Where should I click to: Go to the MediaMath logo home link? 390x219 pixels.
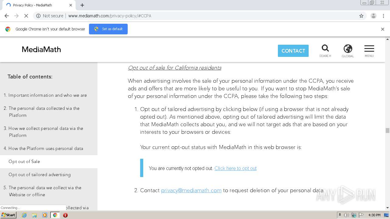(x=41, y=50)
